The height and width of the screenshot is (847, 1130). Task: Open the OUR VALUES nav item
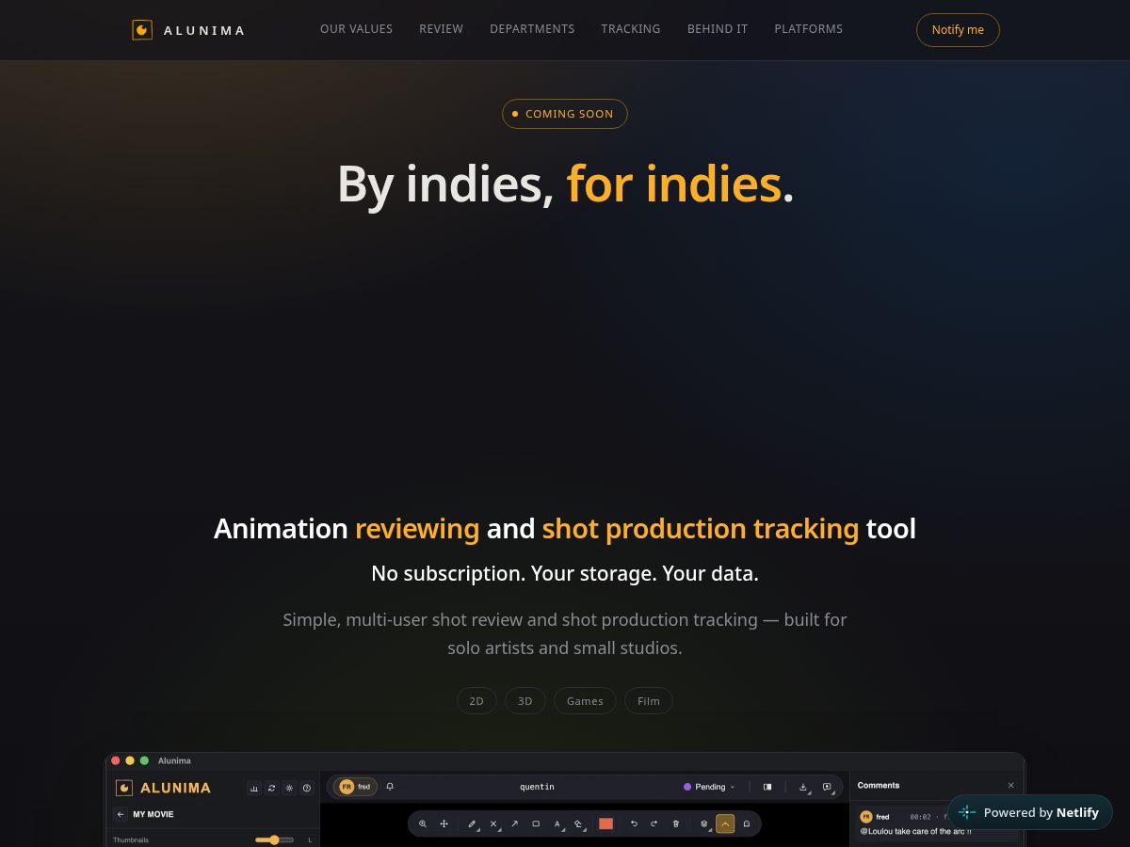356,29
